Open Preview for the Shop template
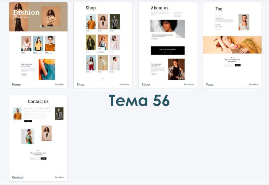 124,85
